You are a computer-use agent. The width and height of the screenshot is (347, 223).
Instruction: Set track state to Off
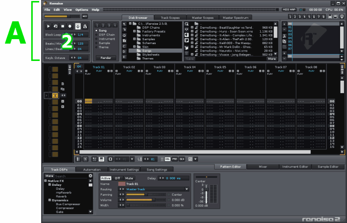pos(117,178)
